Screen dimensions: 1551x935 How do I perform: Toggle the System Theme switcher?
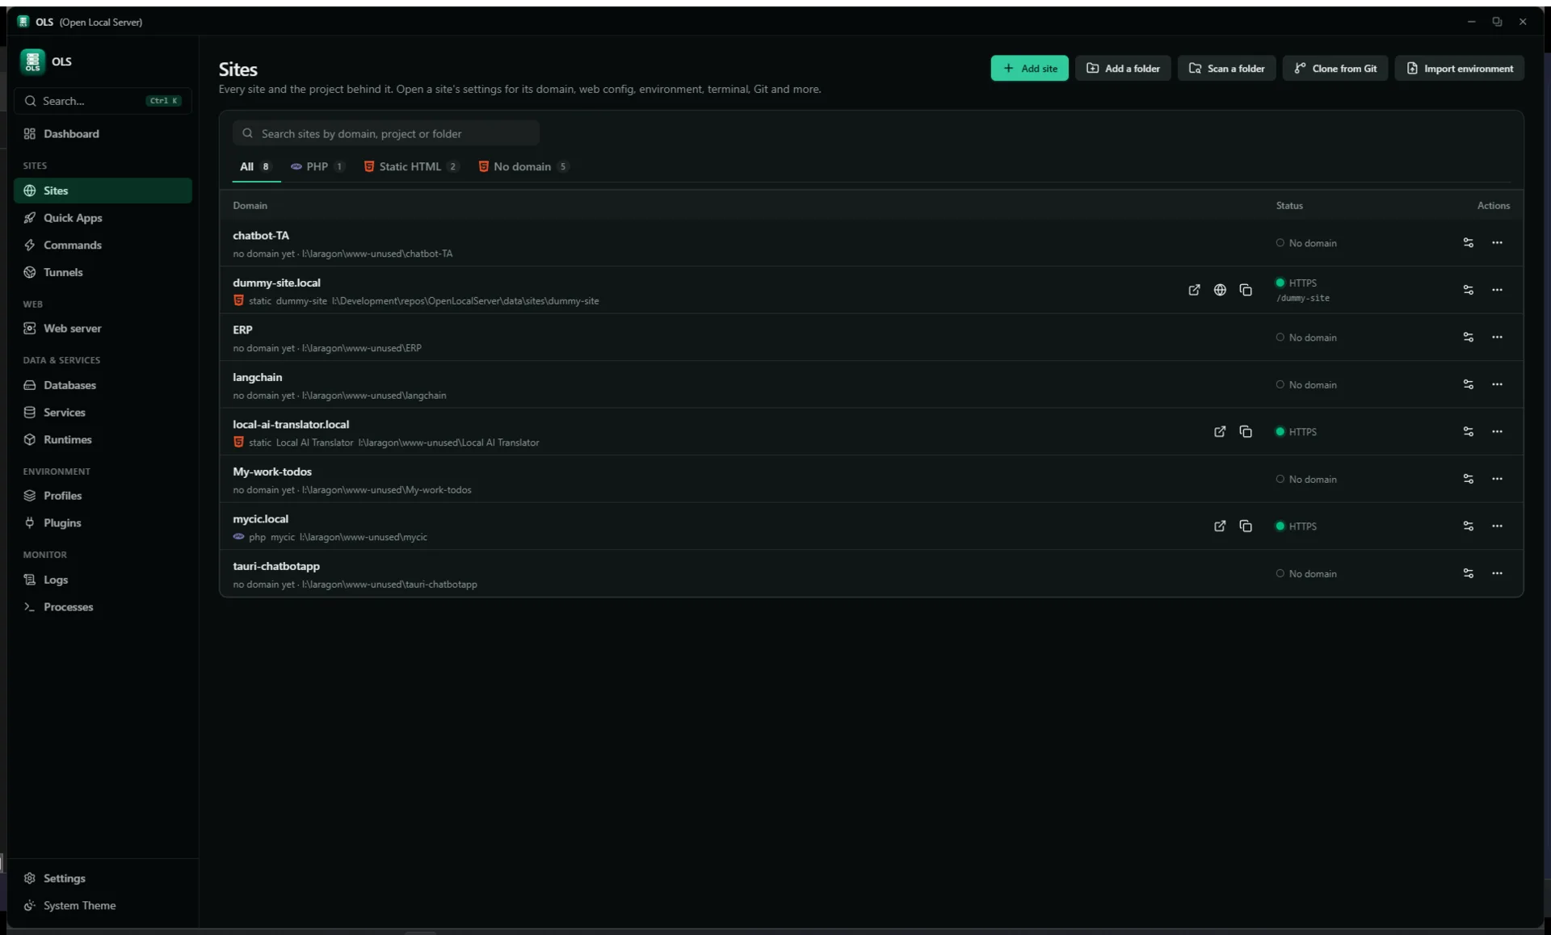point(103,906)
